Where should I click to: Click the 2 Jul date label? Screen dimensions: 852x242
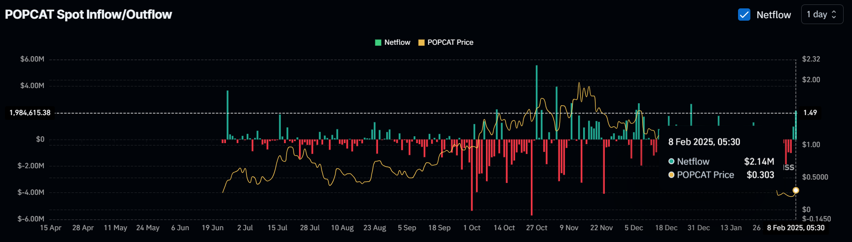tap(245, 228)
